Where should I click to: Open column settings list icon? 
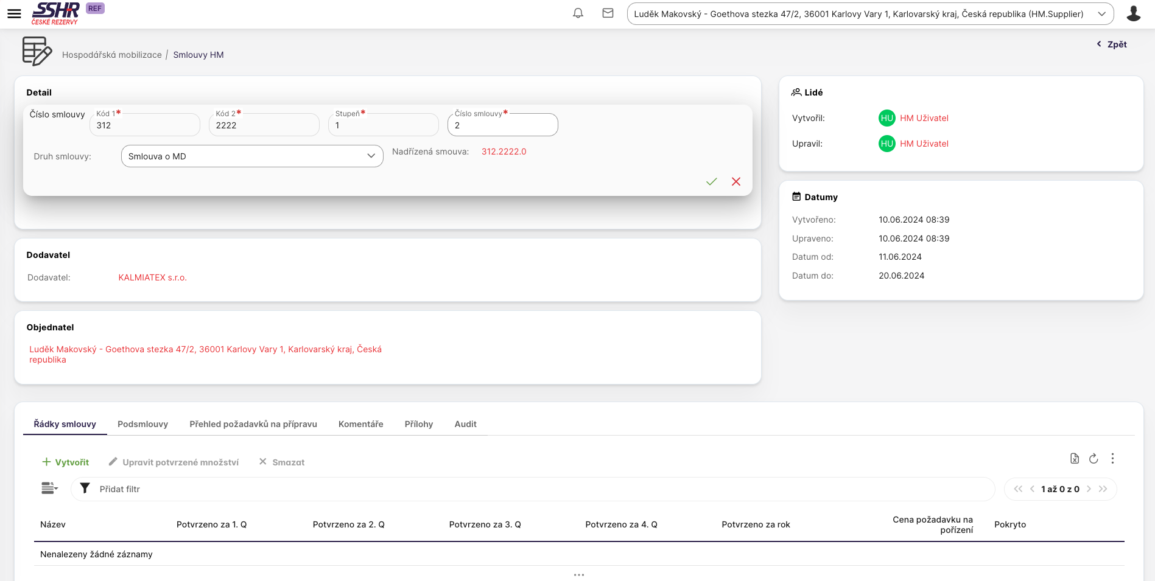tap(49, 489)
